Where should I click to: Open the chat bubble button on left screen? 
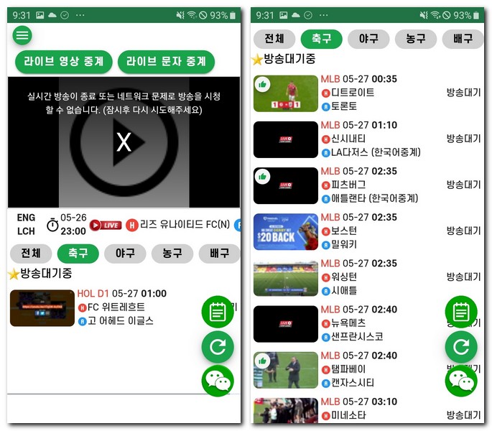[218, 381]
